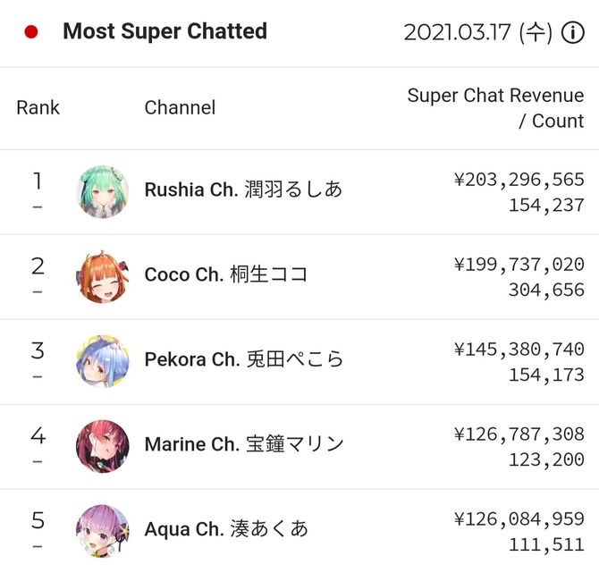Click the Super Chat Revenue / Count header
The width and height of the screenshot is (599, 573).
495,108
